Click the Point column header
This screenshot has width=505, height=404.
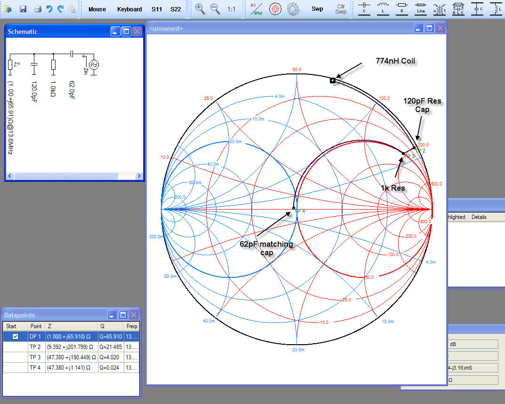point(36,326)
